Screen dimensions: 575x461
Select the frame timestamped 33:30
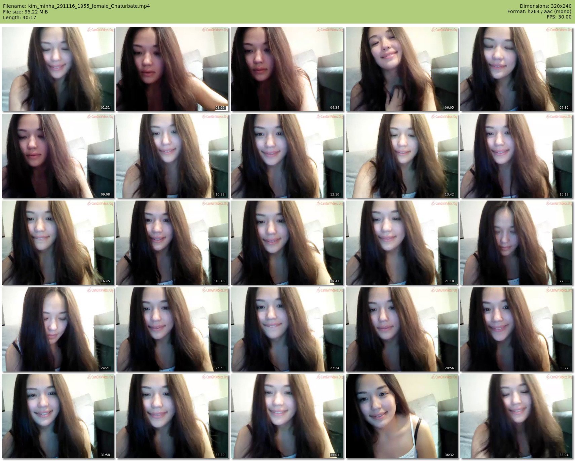click(x=172, y=416)
